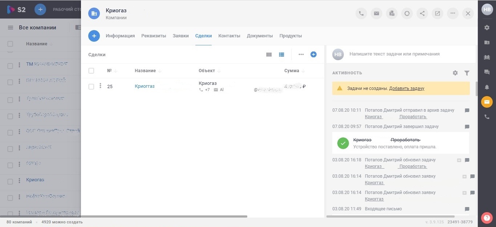Open activity feed settings gear icon

[455, 73]
